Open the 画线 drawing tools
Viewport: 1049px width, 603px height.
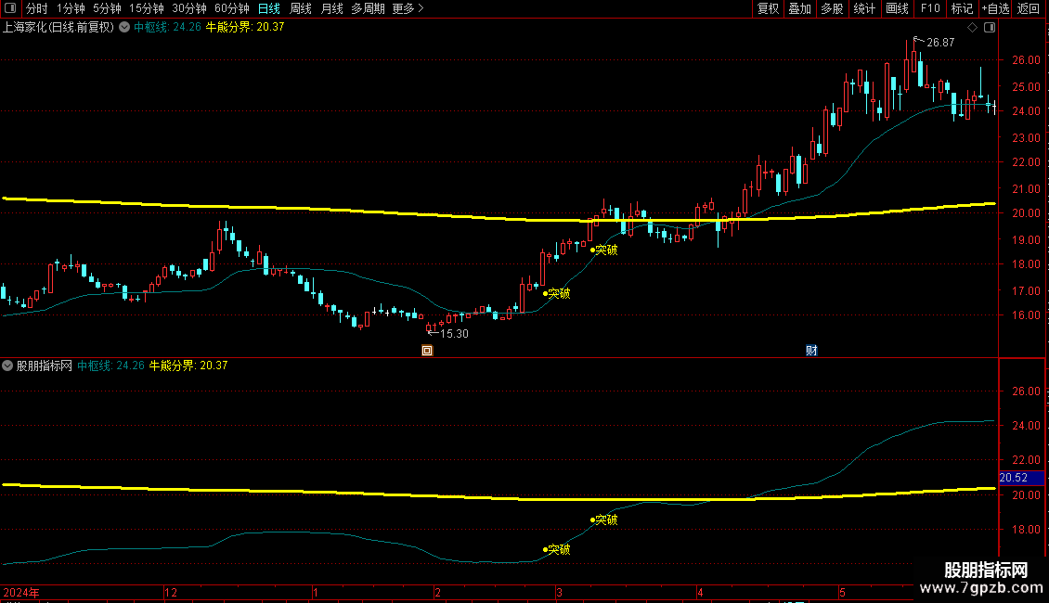pyautogui.click(x=897, y=8)
